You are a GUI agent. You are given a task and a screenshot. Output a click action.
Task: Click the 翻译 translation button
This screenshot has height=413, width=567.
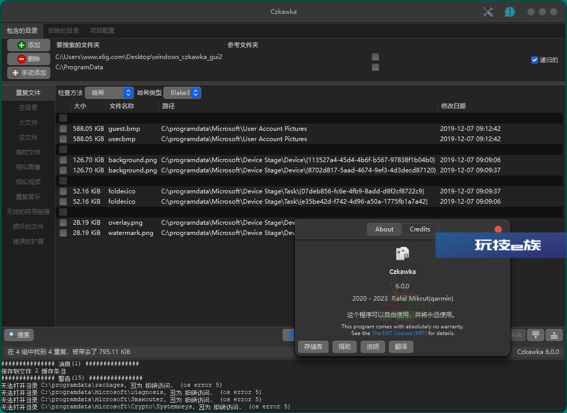coord(401,347)
